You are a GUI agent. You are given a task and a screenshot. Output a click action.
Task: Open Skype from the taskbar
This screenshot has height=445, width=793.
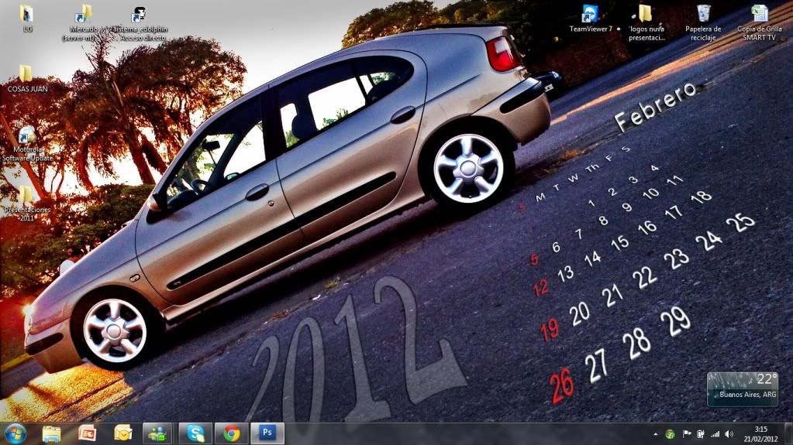point(195,433)
